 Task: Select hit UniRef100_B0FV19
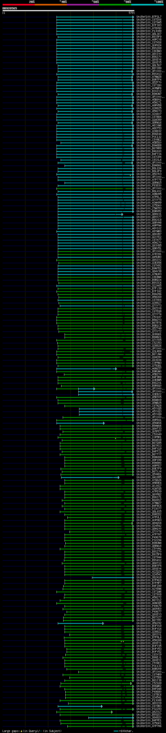[x=149, y=626]
